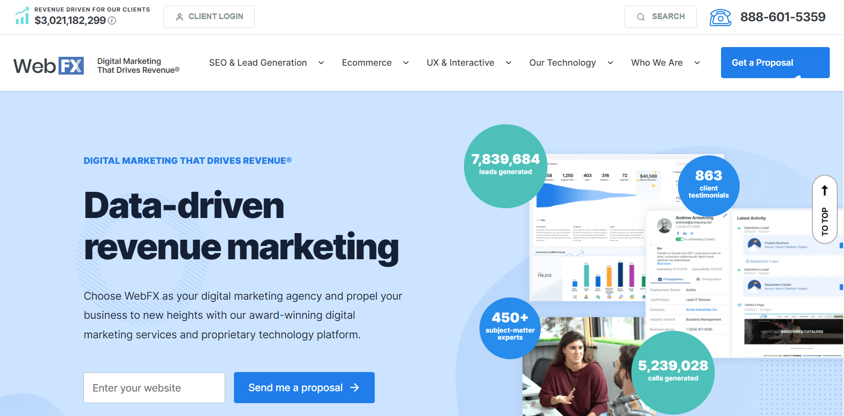
Task: Click the WebFX logo
Action: [48, 65]
